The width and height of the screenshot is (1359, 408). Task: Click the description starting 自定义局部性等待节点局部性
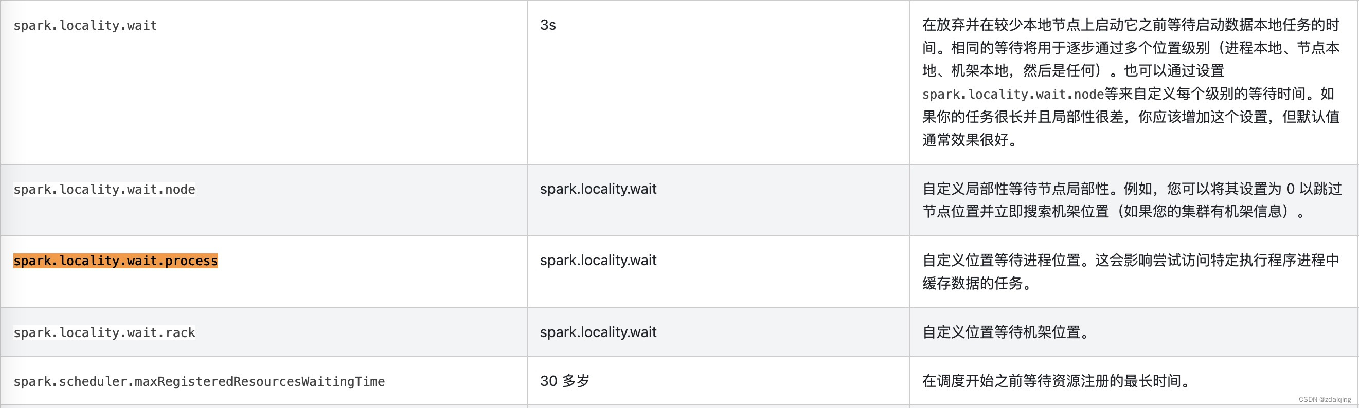[1131, 189]
